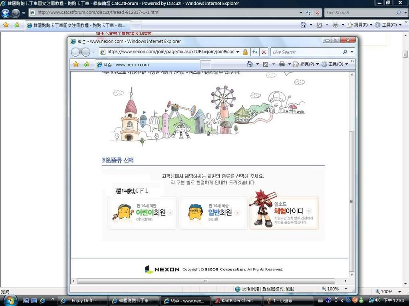The width and height of the screenshot is (409, 306).
Task: Click the Home icon in Nexon window toolbar
Action: pyautogui.click(x=250, y=64)
